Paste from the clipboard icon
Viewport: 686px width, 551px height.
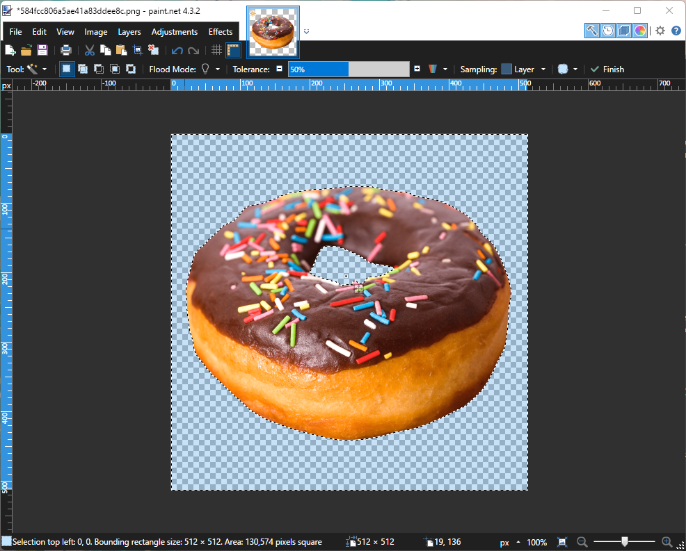coord(121,50)
